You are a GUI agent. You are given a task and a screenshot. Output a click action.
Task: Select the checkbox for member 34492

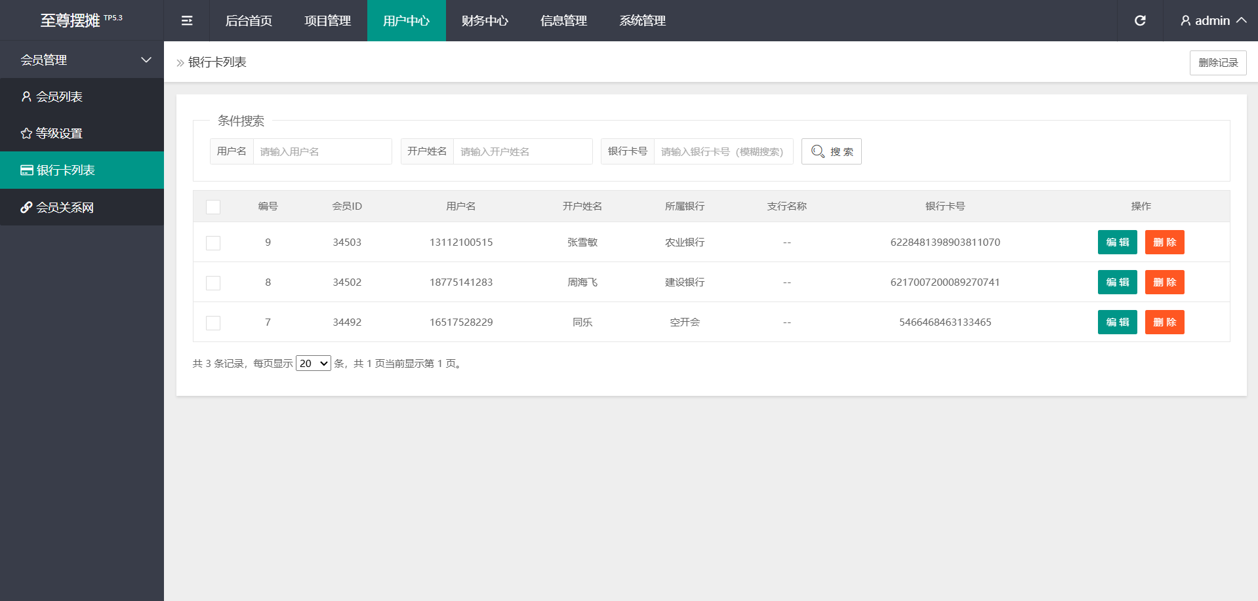click(213, 323)
